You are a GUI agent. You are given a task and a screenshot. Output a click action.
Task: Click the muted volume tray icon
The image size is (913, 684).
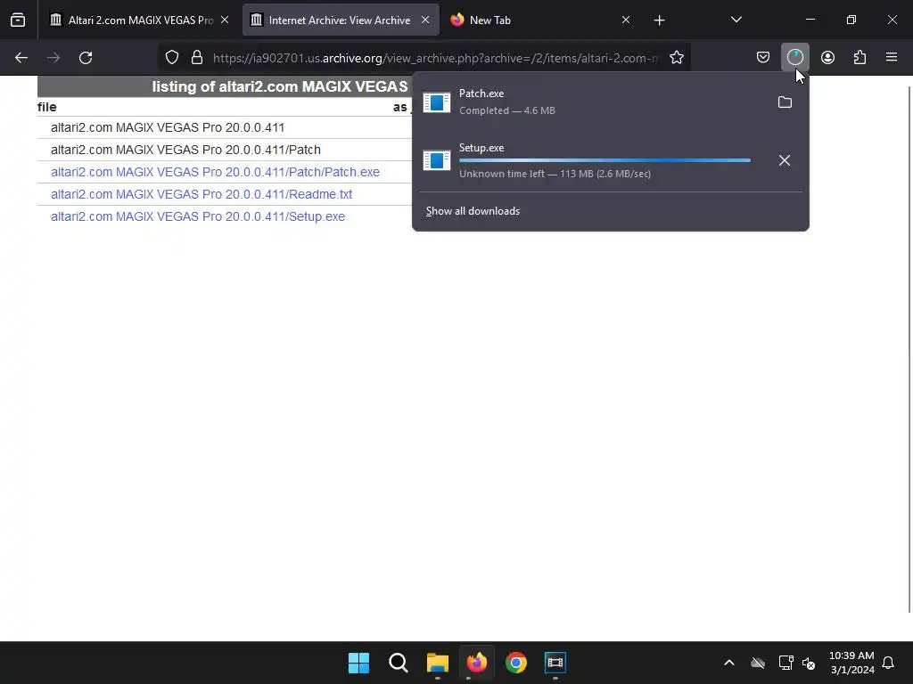[808, 663]
